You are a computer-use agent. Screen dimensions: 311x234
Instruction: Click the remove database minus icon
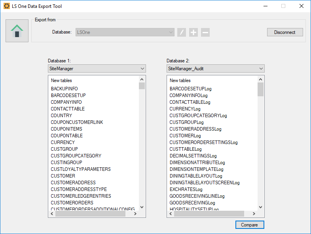(x=205, y=32)
